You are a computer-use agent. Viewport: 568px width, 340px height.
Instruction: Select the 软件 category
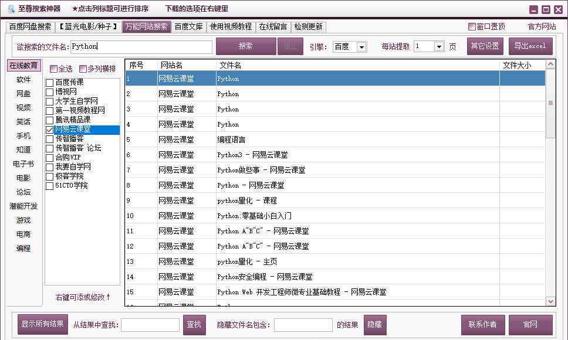point(24,80)
